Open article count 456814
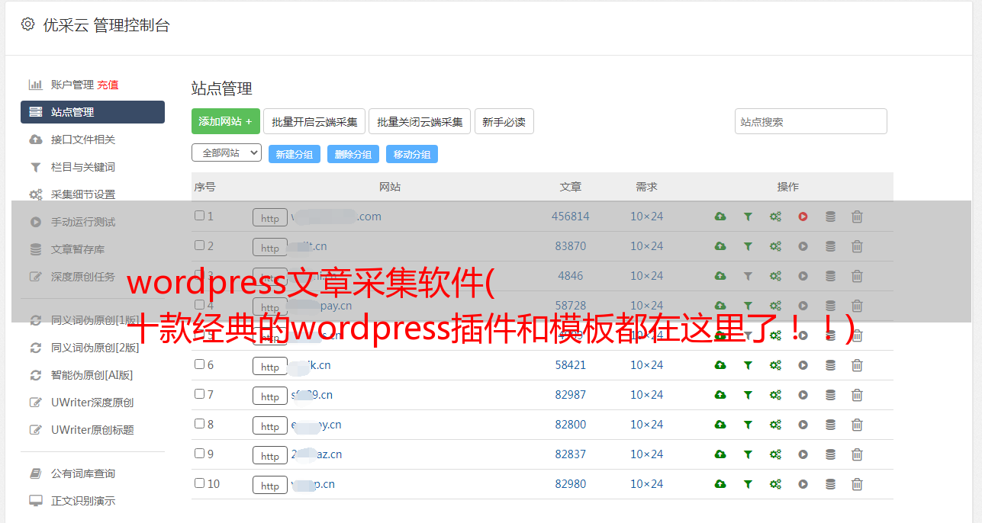 pyautogui.click(x=571, y=217)
